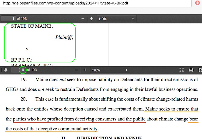Zoom in using the lower toolbar plus

[x=85, y=70]
